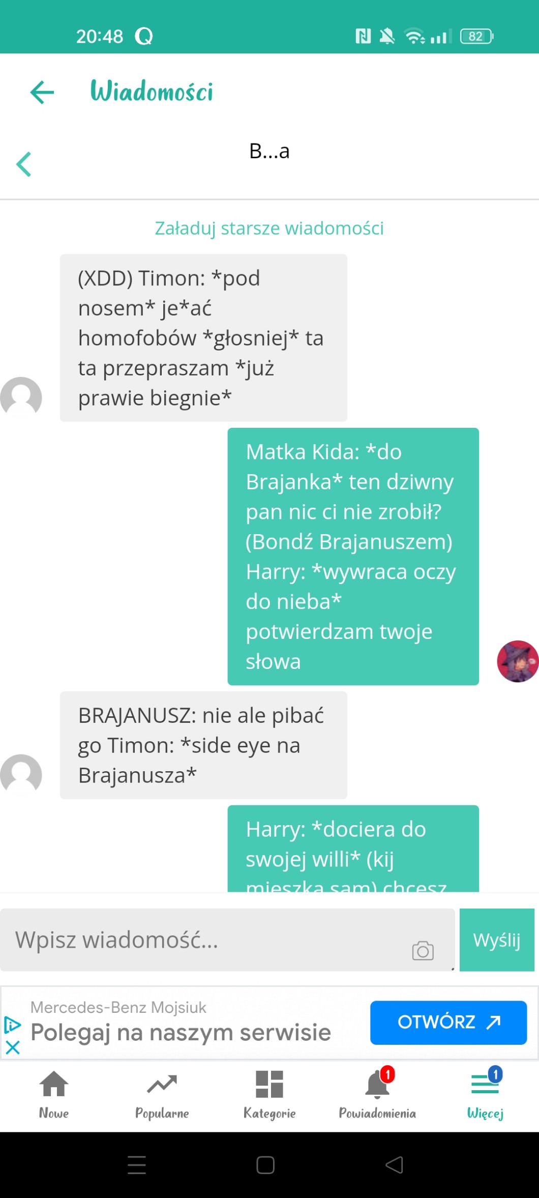The height and width of the screenshot is (1198, 539).
Task: Tap the gray avatar beside BRAJANUSZ message
Action: (21, 774)
